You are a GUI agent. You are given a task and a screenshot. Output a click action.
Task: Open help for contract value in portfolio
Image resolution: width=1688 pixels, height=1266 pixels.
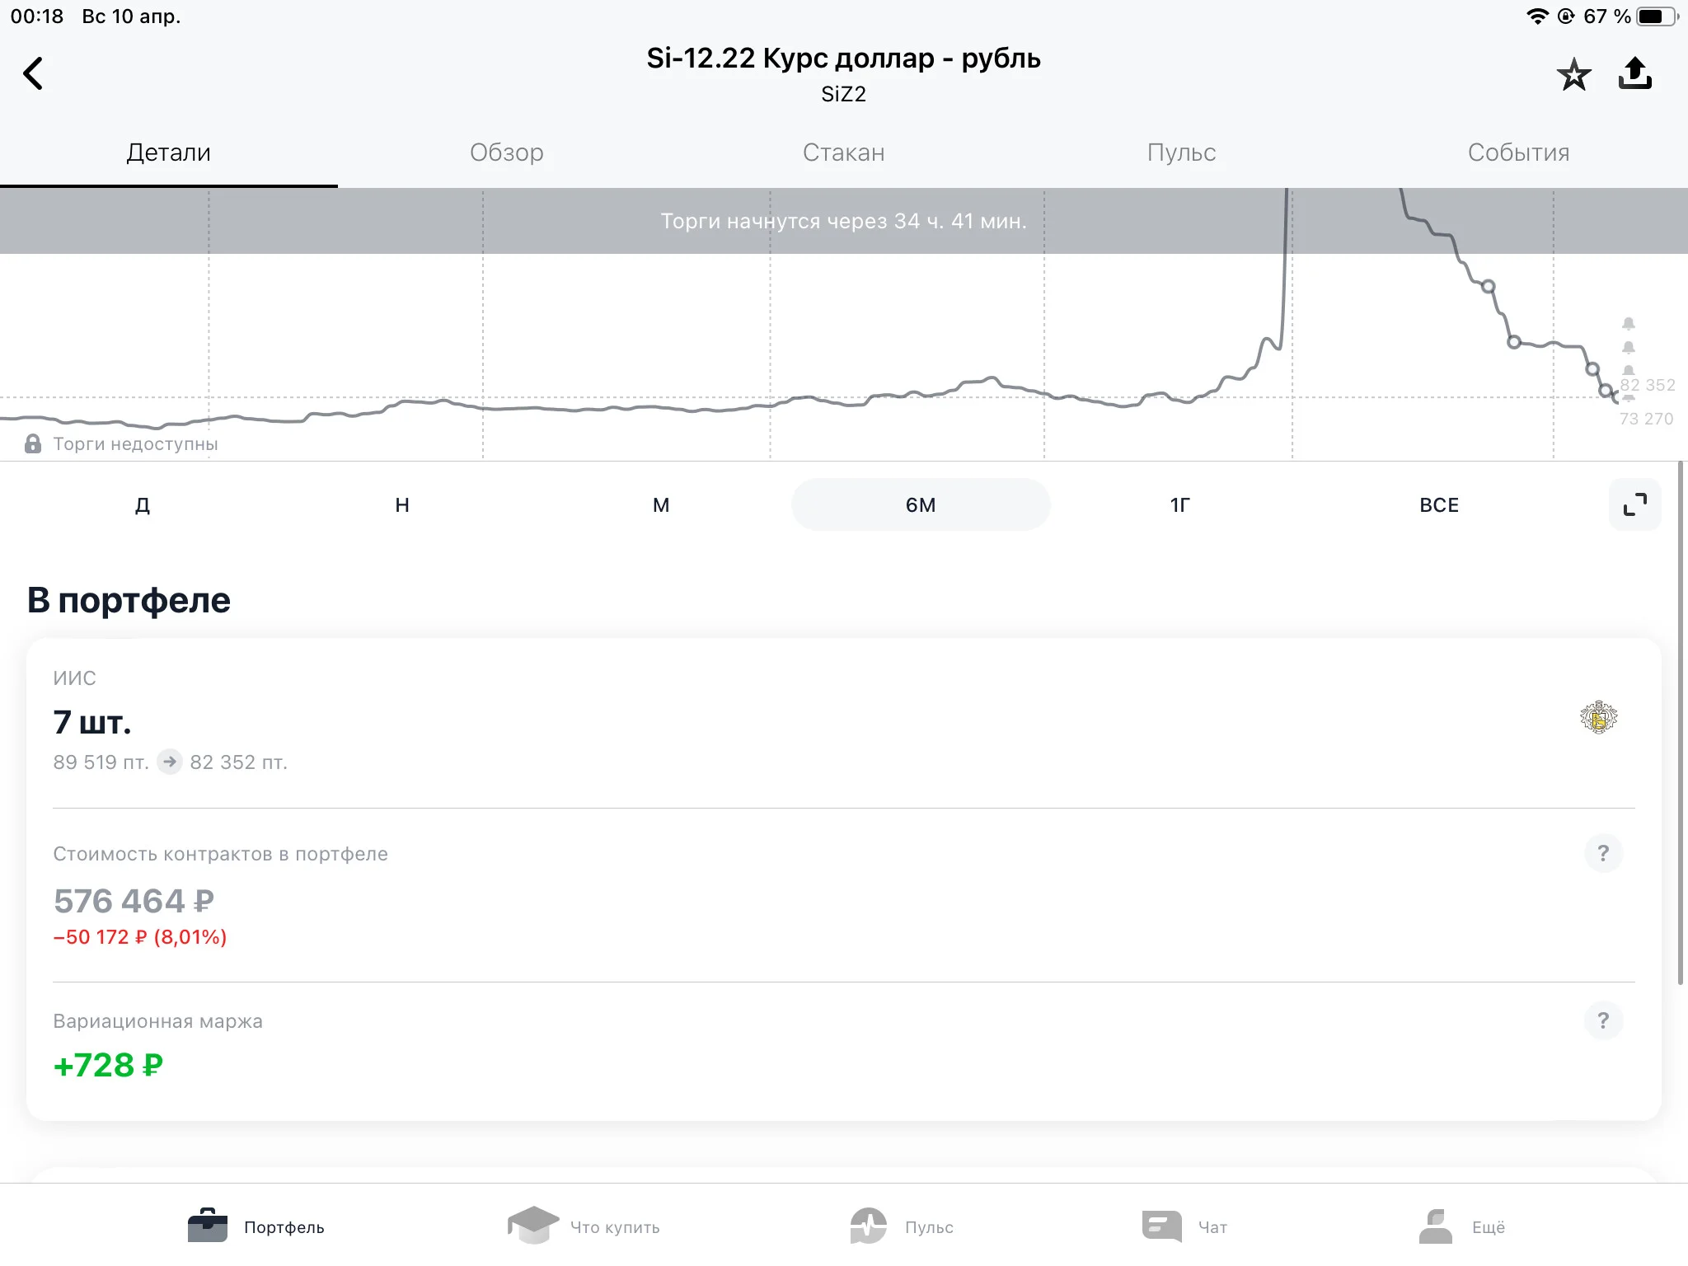(x=1603, y=853)
